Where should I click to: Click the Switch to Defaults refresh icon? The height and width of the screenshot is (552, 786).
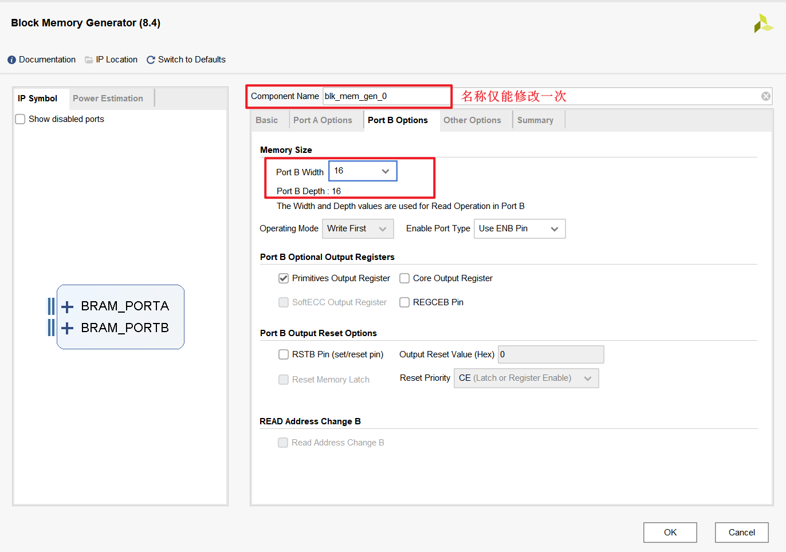(x=151, y=60)
